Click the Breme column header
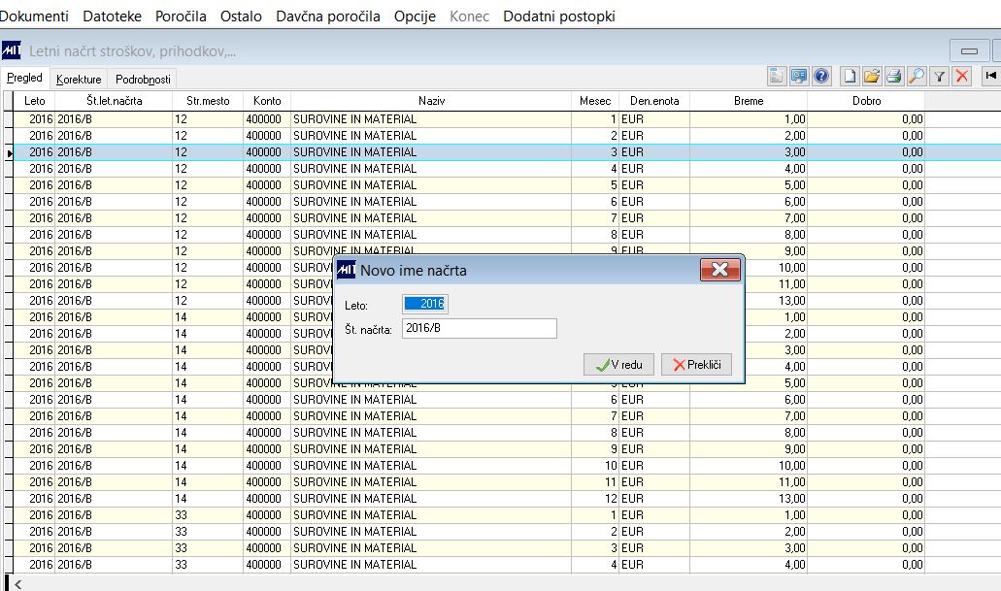This screenshot has width=1001, height=591. [749, 101]
